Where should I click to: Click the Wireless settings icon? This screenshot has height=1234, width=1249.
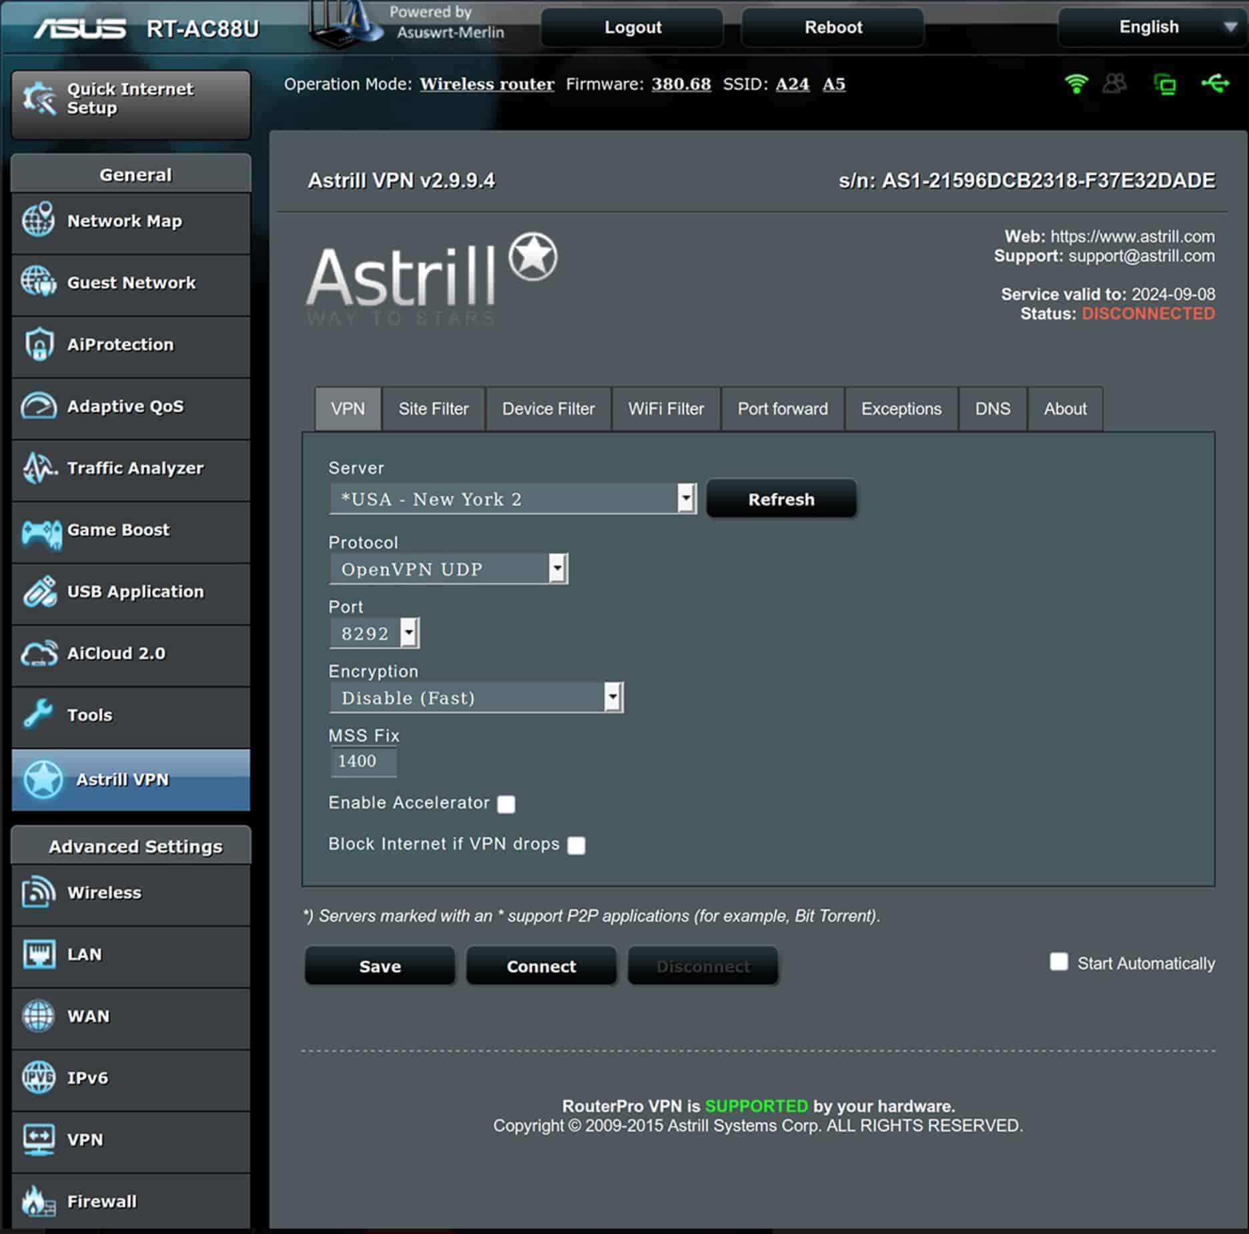[39, 892]
